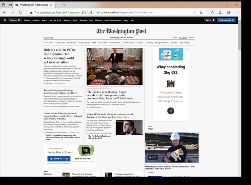Open the tabs set aside icon

point(3,5)
